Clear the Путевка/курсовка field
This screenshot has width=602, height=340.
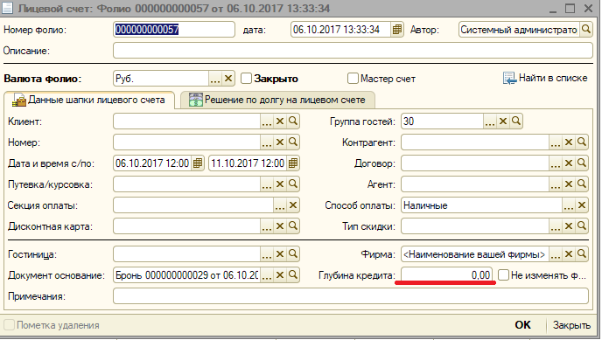tap(280, 184)
